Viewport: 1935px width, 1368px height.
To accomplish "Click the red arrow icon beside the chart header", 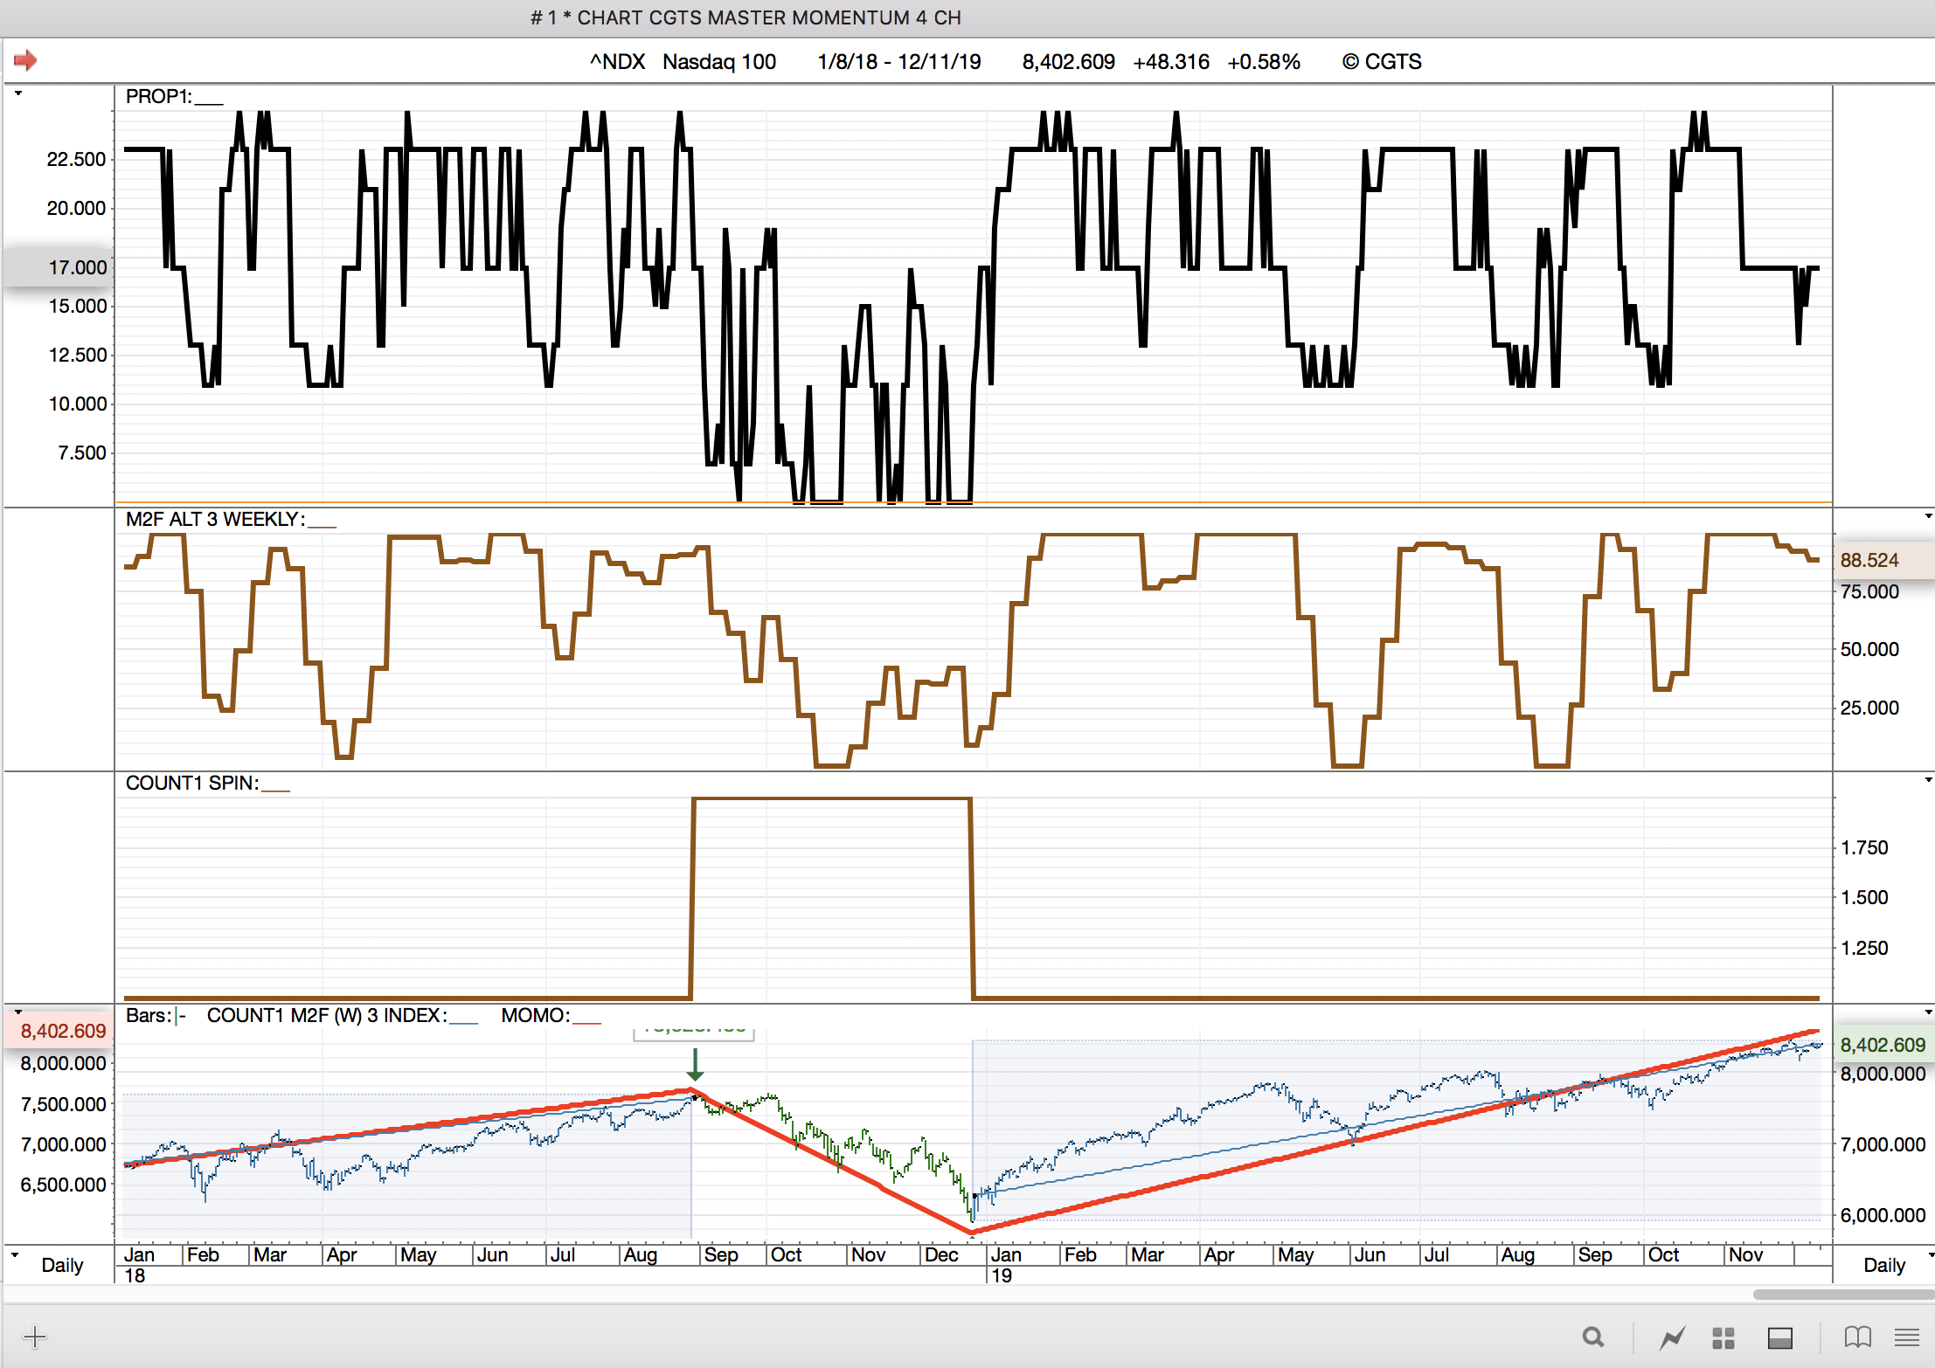I will tap(25, 60).
